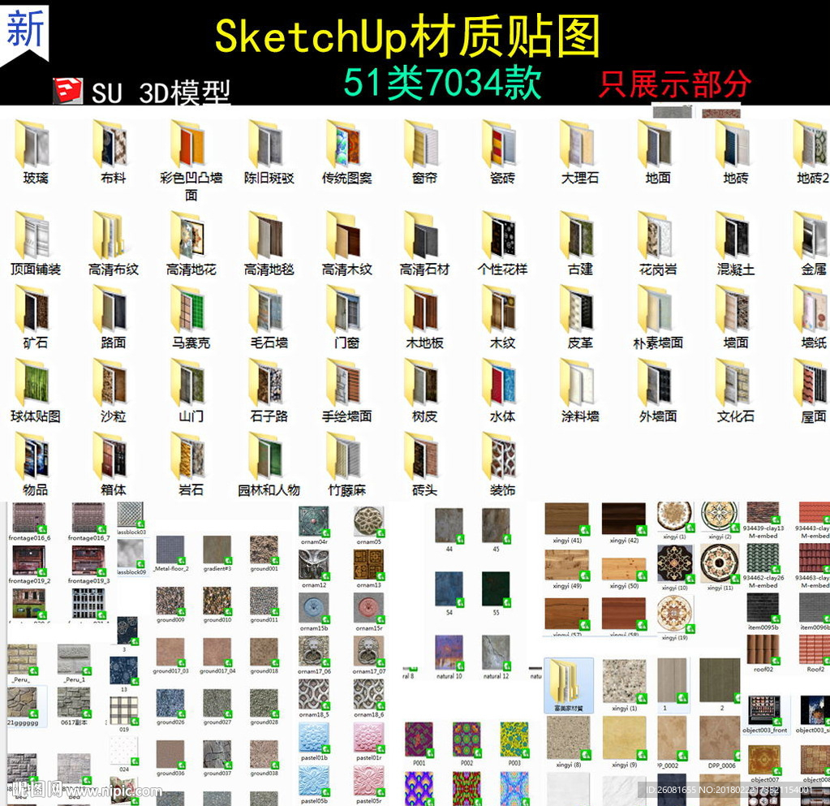This screenshot has width=830, height=806.
Task: Open the 马赛克 folder
Action: (x=190, y=309)
